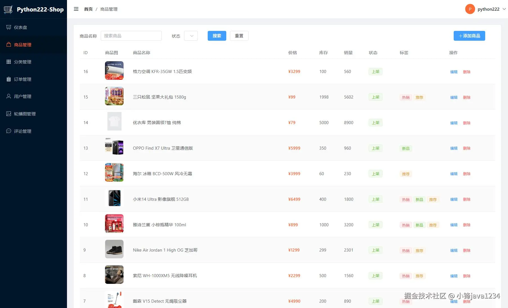Open the python222 user dropdown arrow

click(504, 9)
